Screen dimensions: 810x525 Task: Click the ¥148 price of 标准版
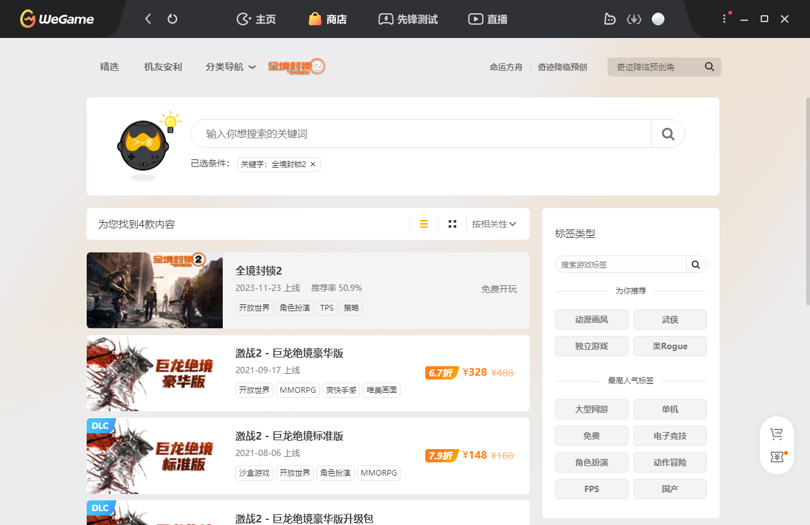[x=475, y=455]
